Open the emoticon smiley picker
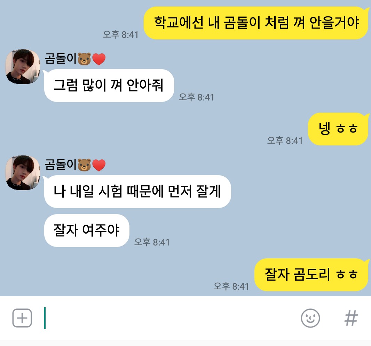 pos(310,318)
